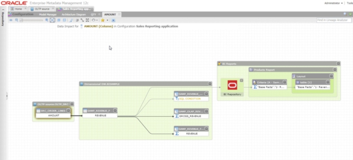Click the eye overview icon in toolbar
The image size is (353, 160).
coord(11,20)
